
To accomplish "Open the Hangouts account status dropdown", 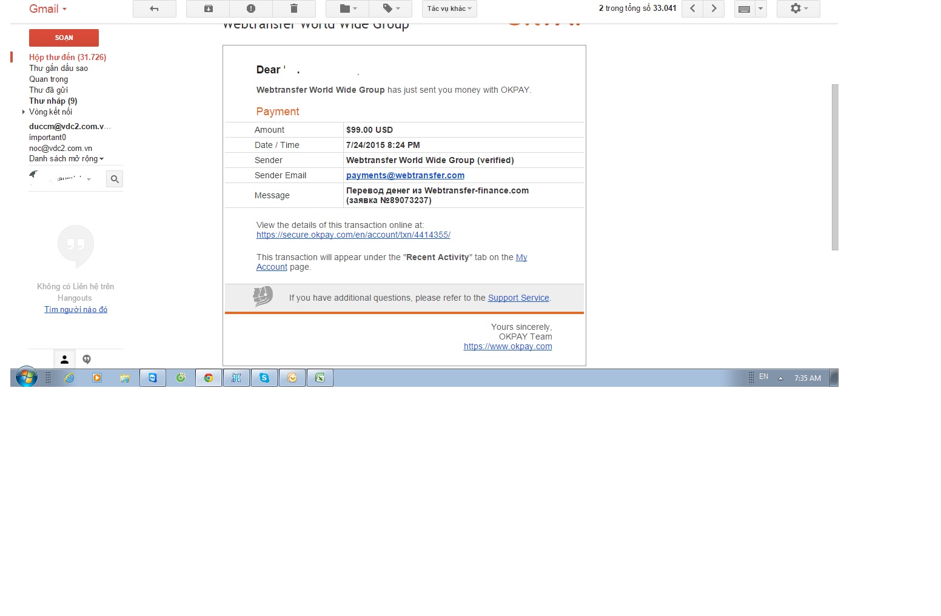I will 89,179.
